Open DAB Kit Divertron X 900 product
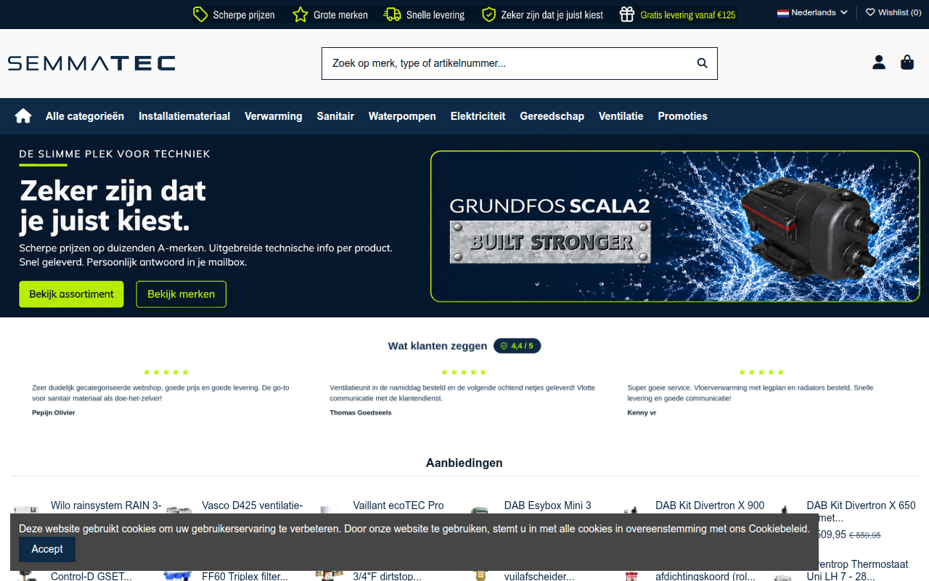The image size is (929, 581). pyautogui.click(x=710, y=505)
